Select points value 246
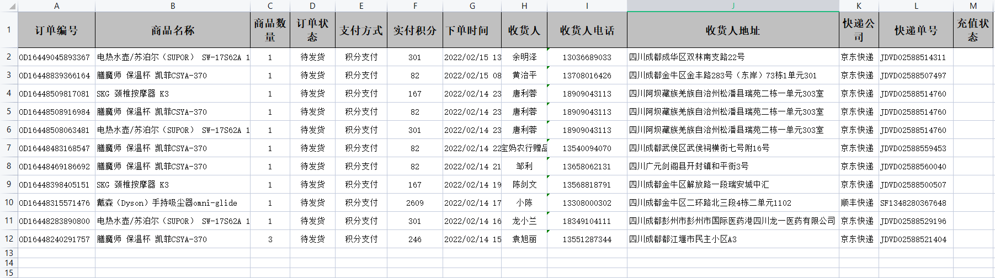The height and width of the screenshot is (278, 995). 415,239
